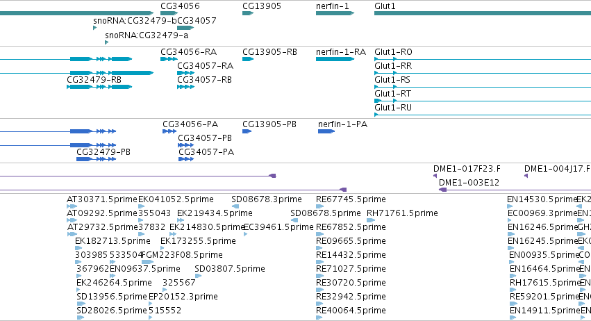
Task: Select the CG32479-RB transcript label
Action: [94, 80]
